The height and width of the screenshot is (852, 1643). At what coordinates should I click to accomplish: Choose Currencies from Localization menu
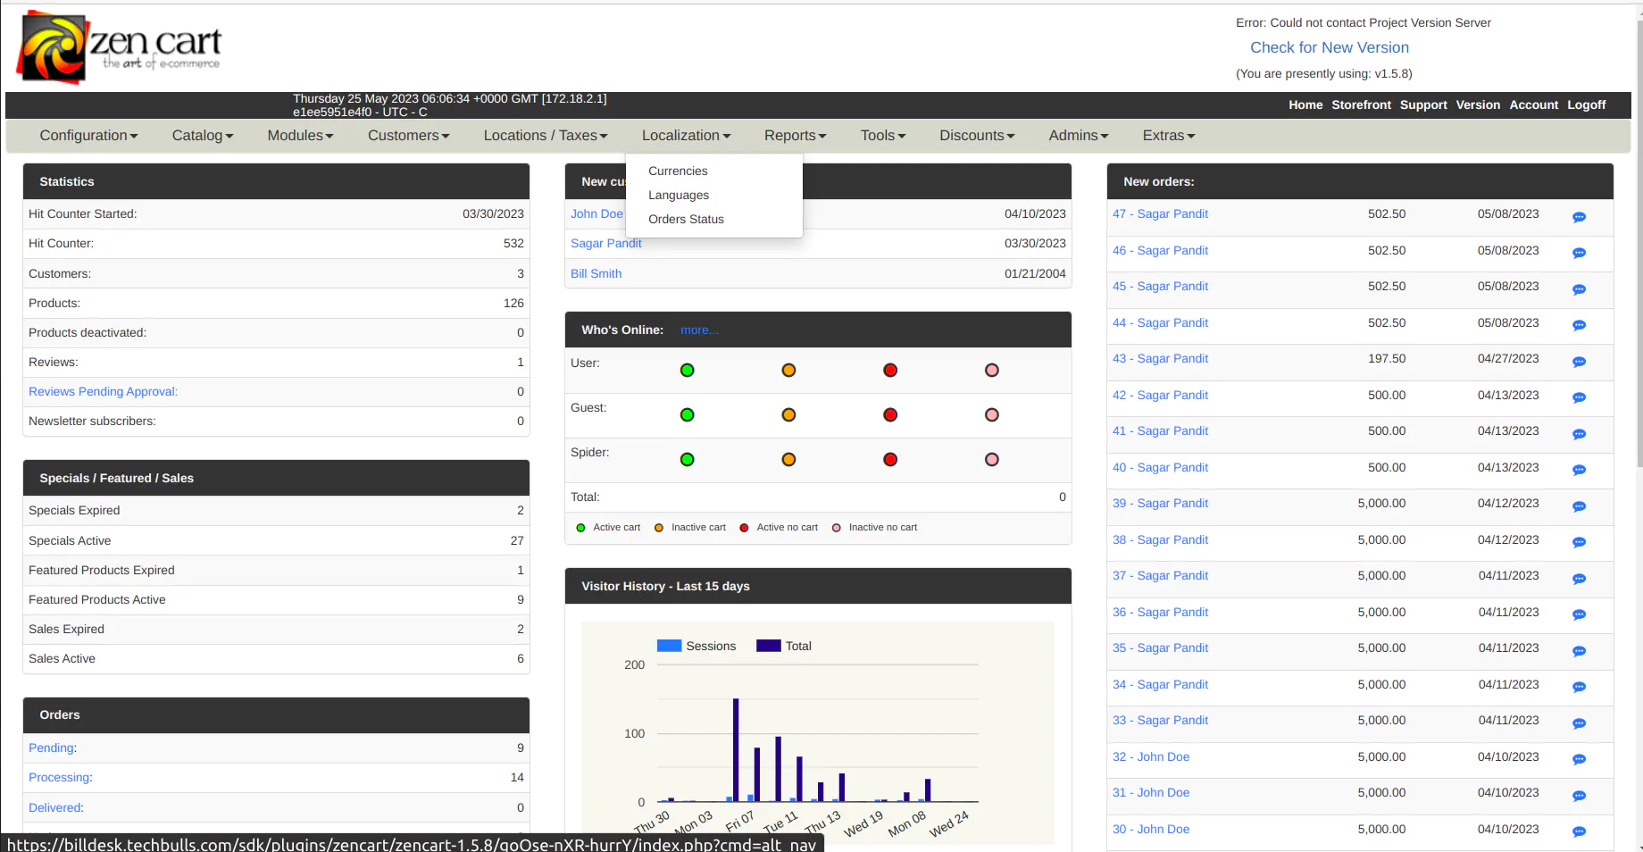678,171
